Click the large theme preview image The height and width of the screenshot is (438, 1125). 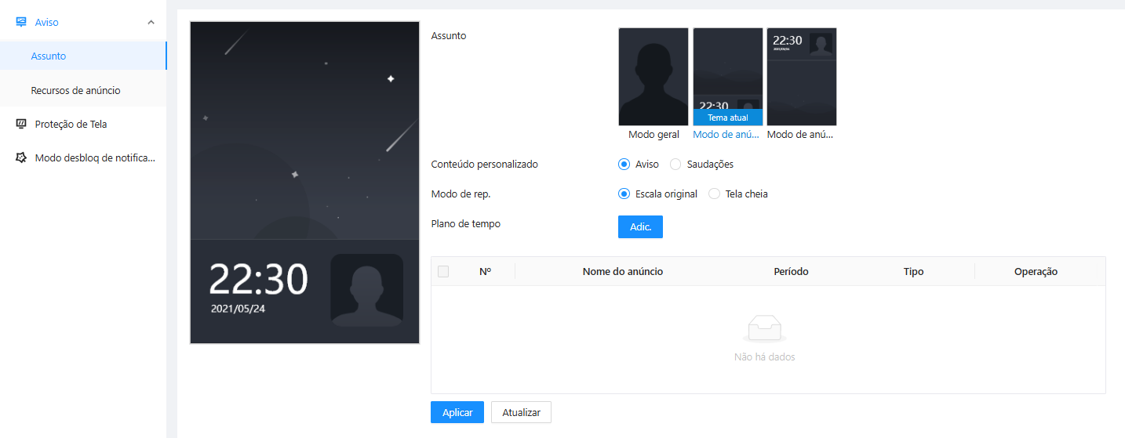click(304, 183)
